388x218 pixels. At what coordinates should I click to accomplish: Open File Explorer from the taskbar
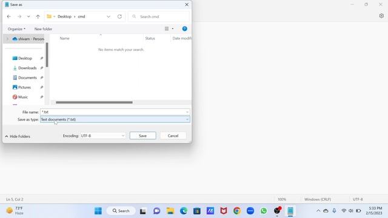(170, 211)
